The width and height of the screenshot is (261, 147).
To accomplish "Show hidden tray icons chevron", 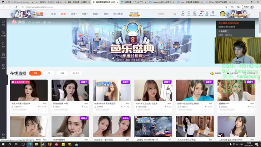I will [x=227, y=144].
